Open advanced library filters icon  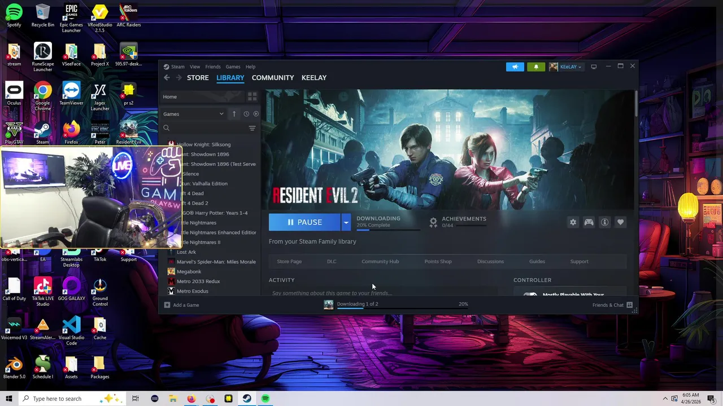point(252,128)
